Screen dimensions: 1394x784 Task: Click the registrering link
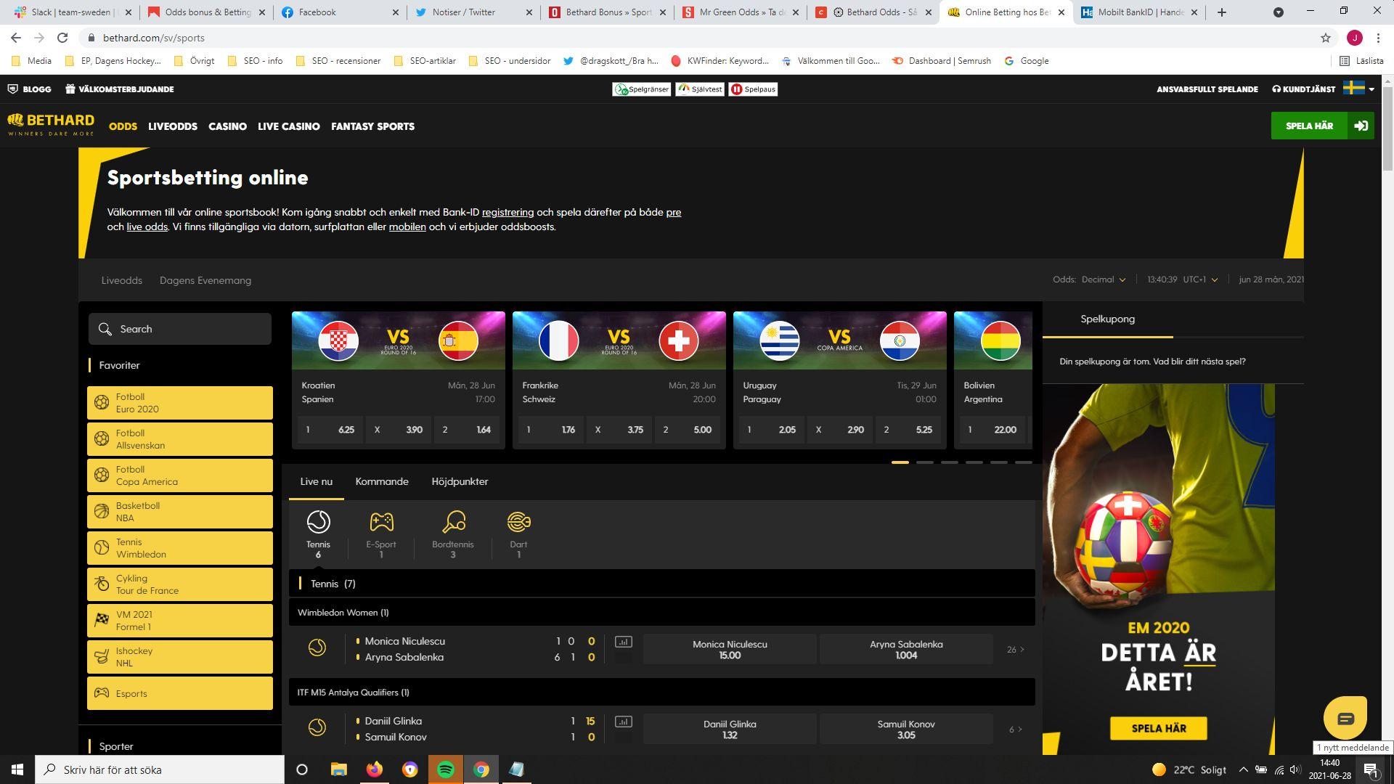508,213
